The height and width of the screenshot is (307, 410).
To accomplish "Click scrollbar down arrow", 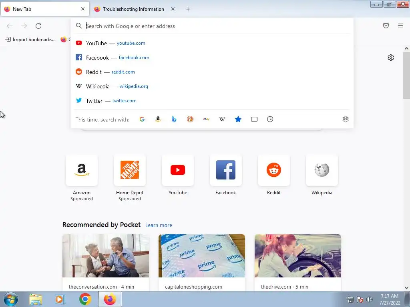I will (406, 288).
